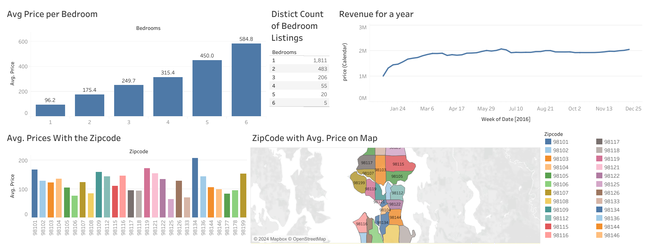The height and width of the screenshot is (248, 647).
Task: Select the 98101 bar in zipcode price chart
Action: (34, 193)
